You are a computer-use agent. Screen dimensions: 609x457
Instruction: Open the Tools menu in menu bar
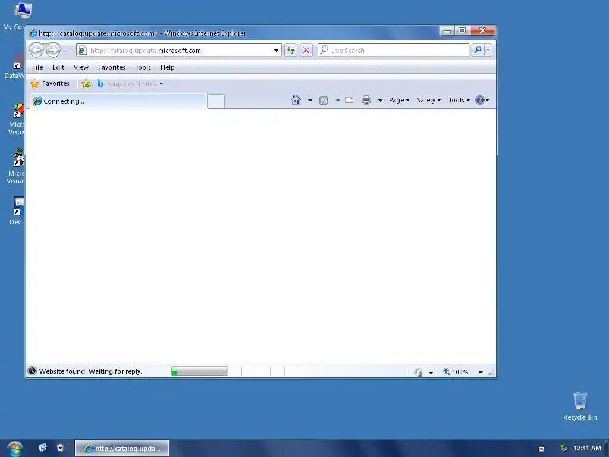(143, 67)
